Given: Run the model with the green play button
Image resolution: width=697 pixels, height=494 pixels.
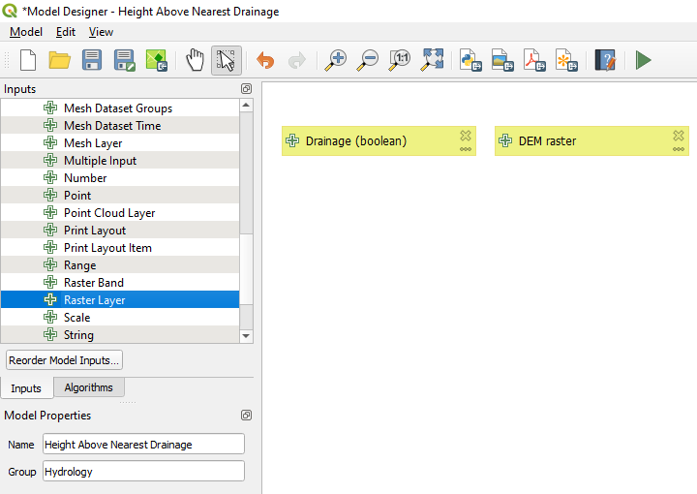Looking at the screenshot, I should point(644,60).
